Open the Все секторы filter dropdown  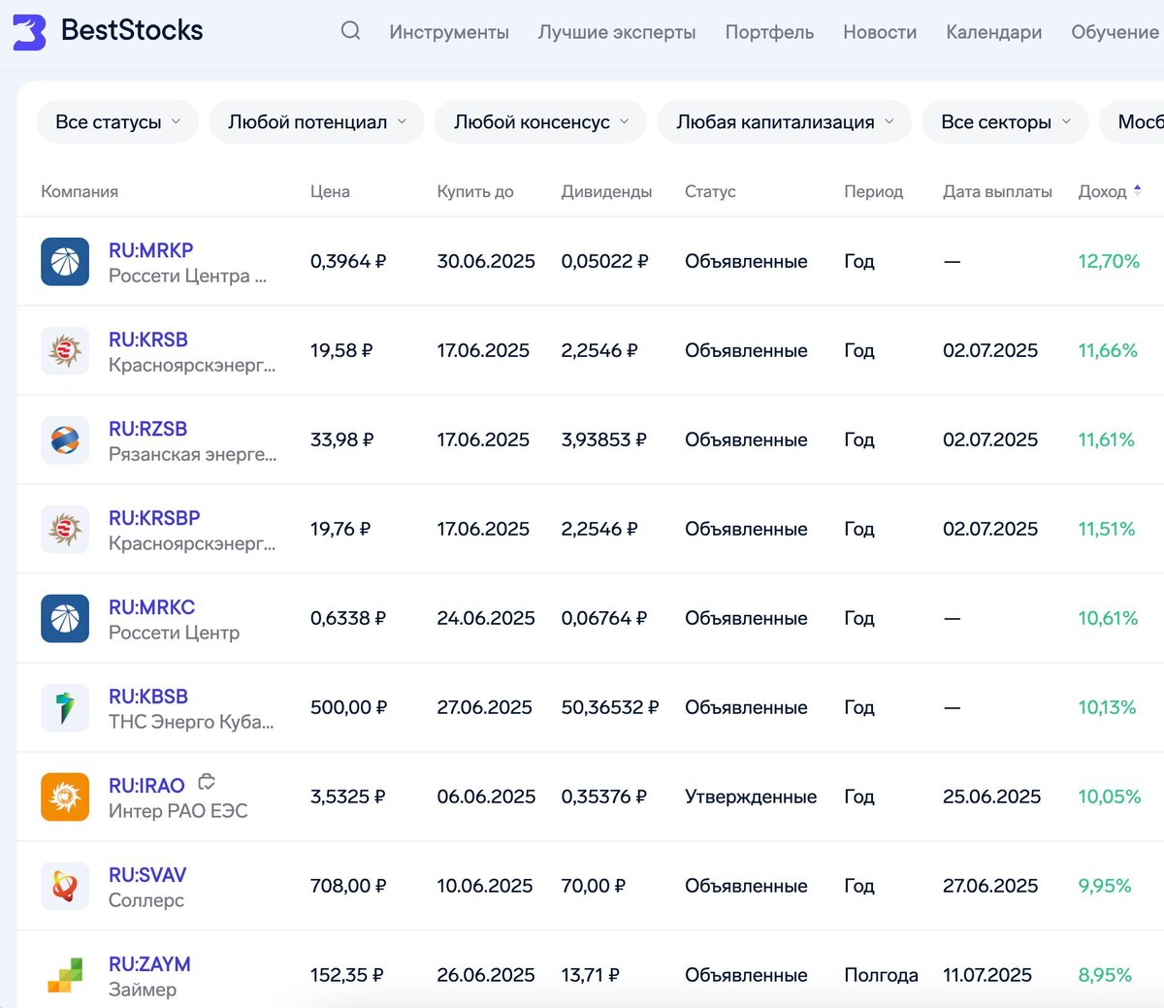(1005, 122)
